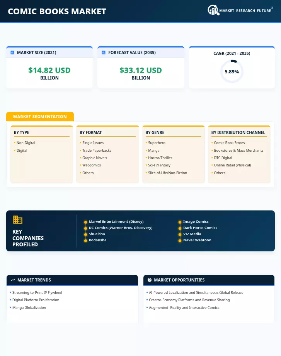Click the trend arrow icon next to Market Trends
This screenshot has height=356, width=281.
pyautogui.click(x=13, y=280)
